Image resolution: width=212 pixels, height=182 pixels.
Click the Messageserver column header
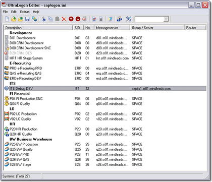click(112, 28)
